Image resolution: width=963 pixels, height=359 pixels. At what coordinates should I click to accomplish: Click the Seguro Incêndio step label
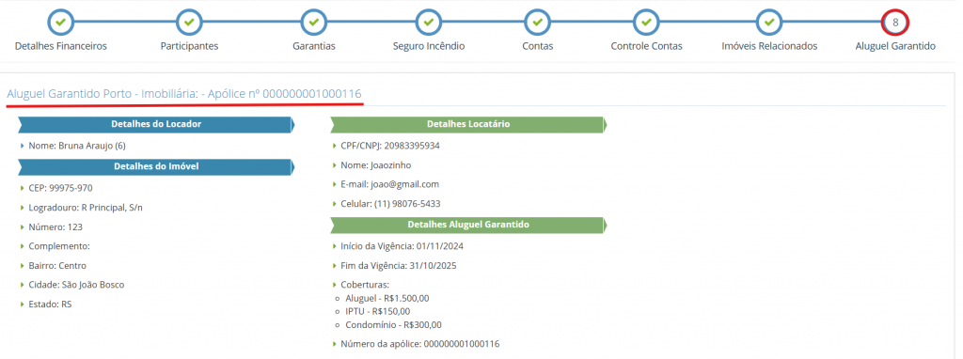(429, 47)
